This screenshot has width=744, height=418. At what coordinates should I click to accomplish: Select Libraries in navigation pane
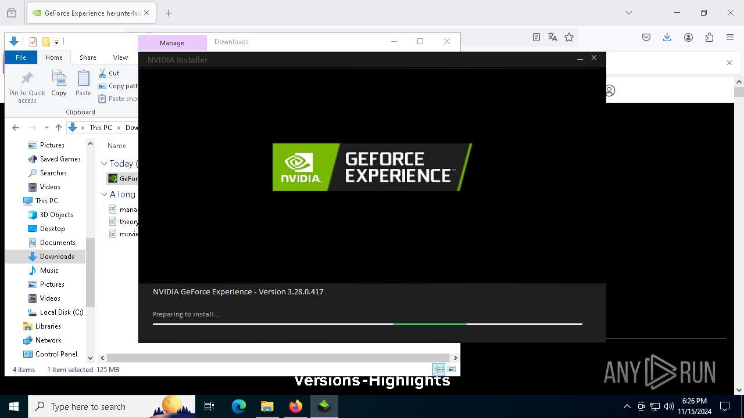(48, 326)
